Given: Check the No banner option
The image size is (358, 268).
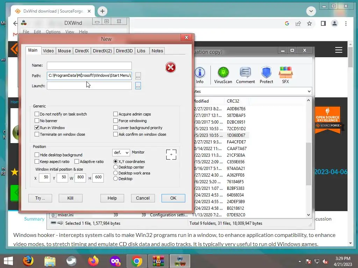Looking at the screenshot, I should 37,120.
